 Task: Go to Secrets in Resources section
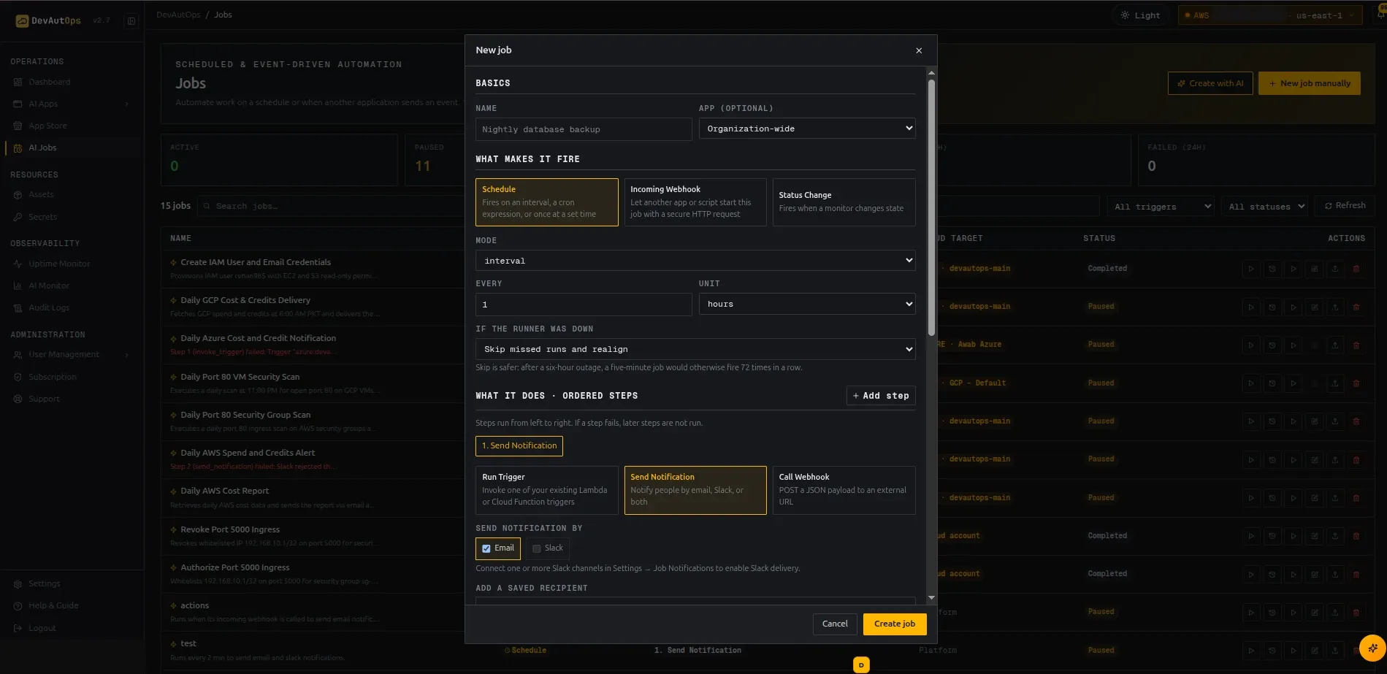tap(42, 217)
